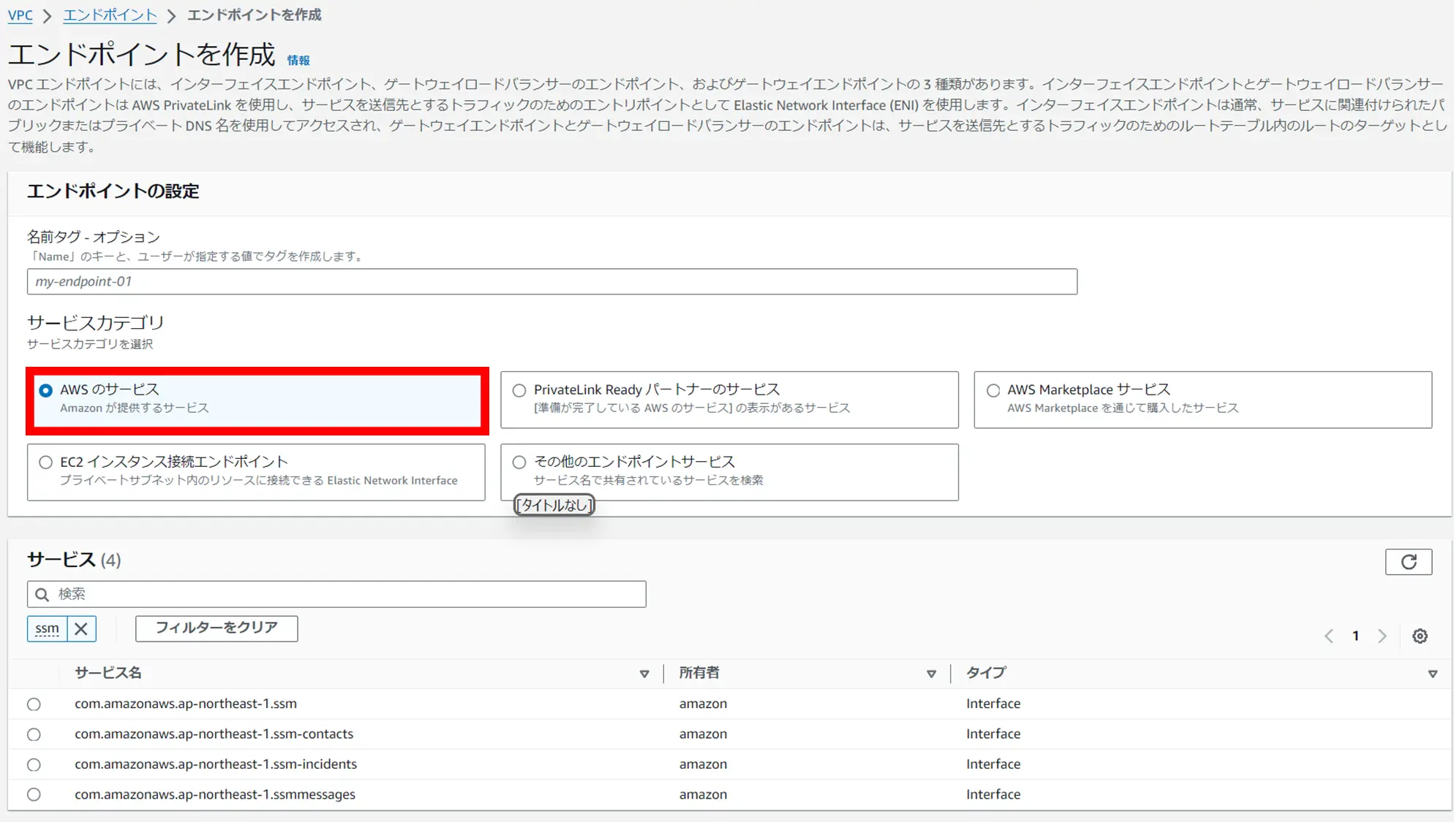Click com.amazonaws.ap-northeast-1.ssm-incidents text
The image size is (1454, 822).
click(x=216, y=764)
